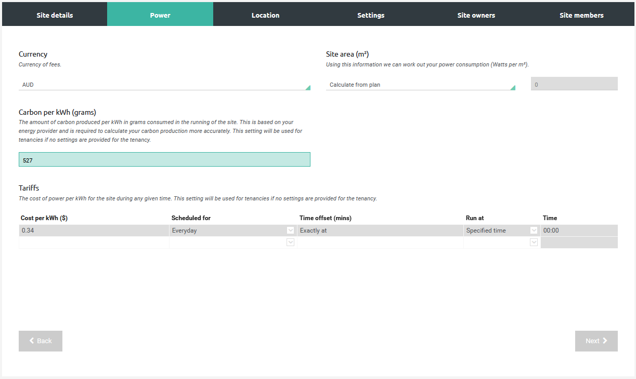Open the Site area "Calculate from plan" dropdown
This screenshot has height=379, width=636.
[420, 84]
